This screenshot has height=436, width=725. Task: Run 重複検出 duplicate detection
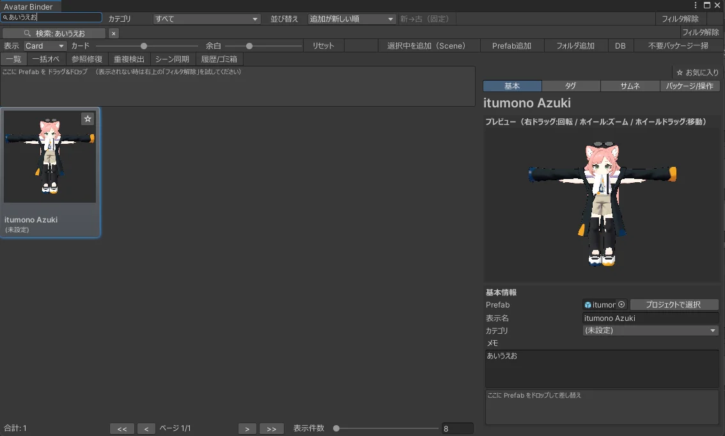(x=129, y=58)
